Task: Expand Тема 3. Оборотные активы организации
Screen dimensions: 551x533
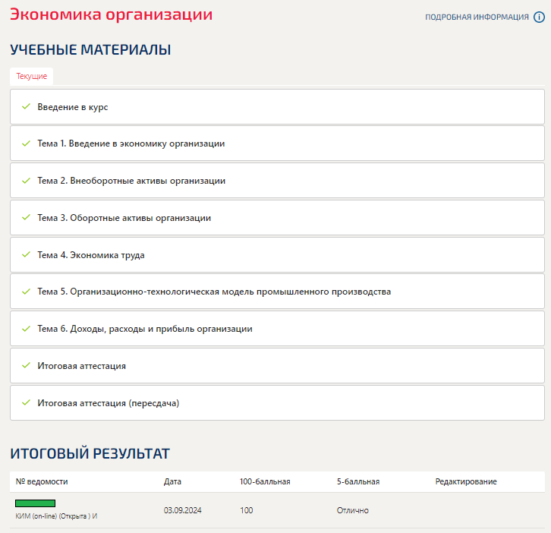Action: pyautogui.click(x=277, y=218)
